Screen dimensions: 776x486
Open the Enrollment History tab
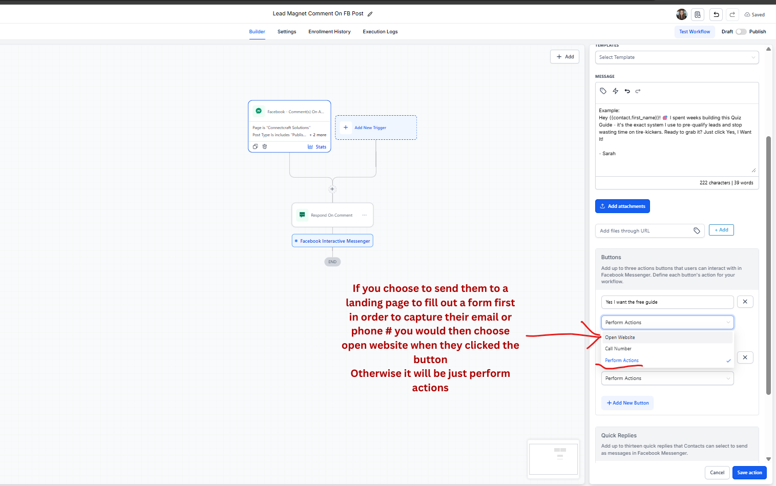click(329, 32)
